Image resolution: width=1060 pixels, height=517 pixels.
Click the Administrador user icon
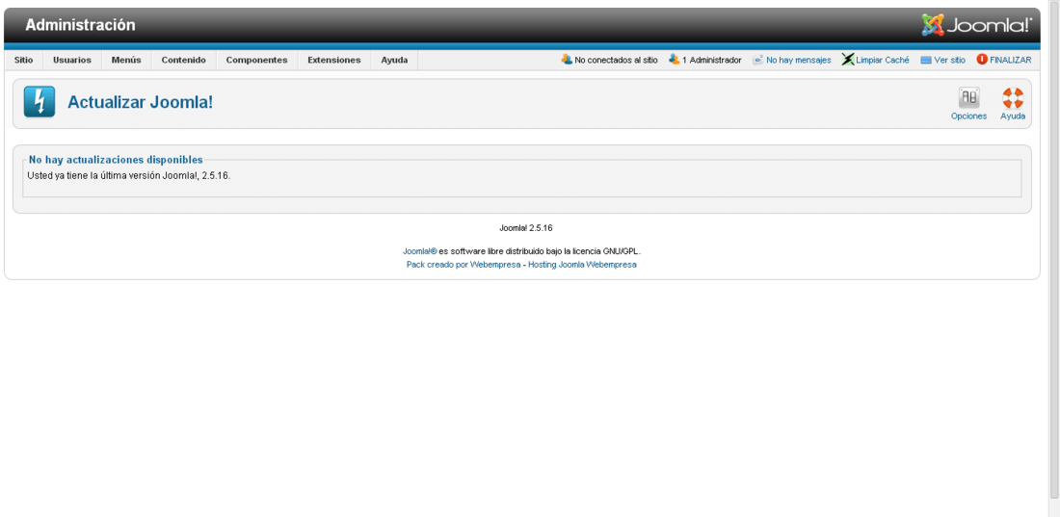[x=674, y=60]
